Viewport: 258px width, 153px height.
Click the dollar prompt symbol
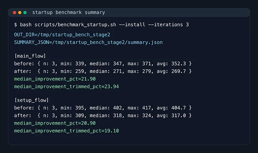tap(15, 25)
